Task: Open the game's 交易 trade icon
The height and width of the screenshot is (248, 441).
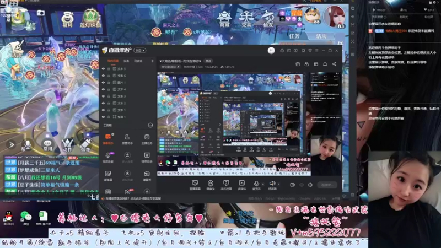Action: coord(246,19)
